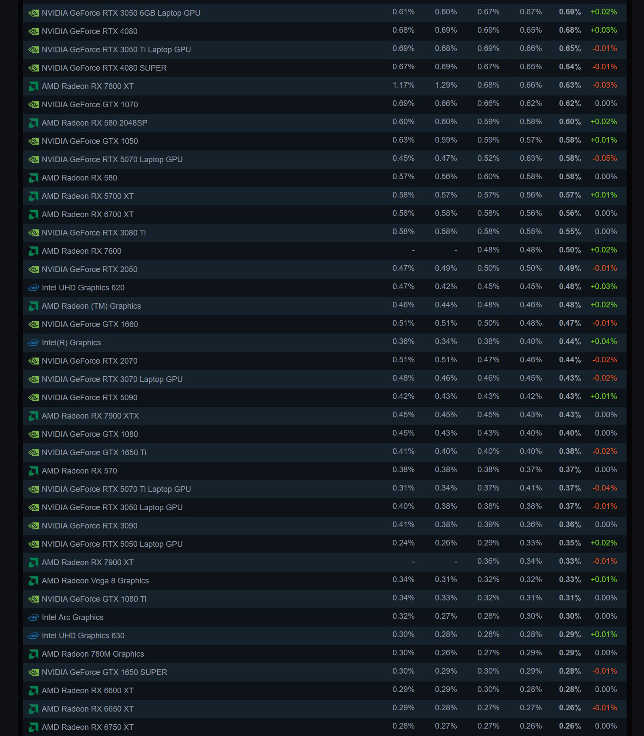Click the AMD logo beside Radeon RX 7800 XT
This screenshot has height=736, width=644.
34,86
